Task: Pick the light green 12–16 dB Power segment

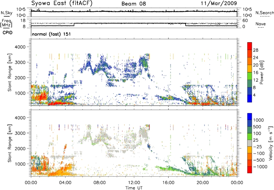Action: click(x=250, y=76)
